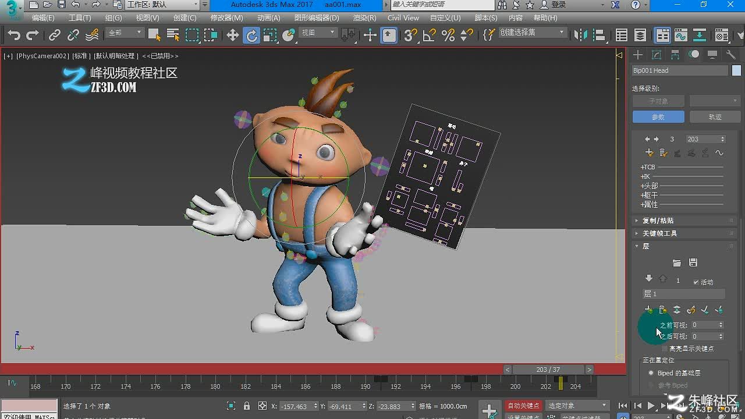The image size is (745, 419).
Task: Click the Bip001 Head name field
Action: click(680, 70)
